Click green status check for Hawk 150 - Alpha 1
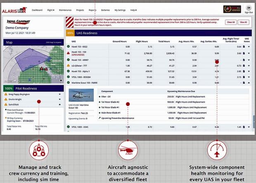 [68, 71]
